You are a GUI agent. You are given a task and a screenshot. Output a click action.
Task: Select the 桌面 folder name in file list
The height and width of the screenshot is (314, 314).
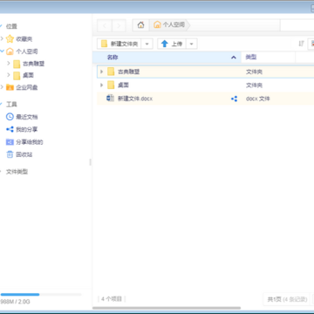(123, 85)
